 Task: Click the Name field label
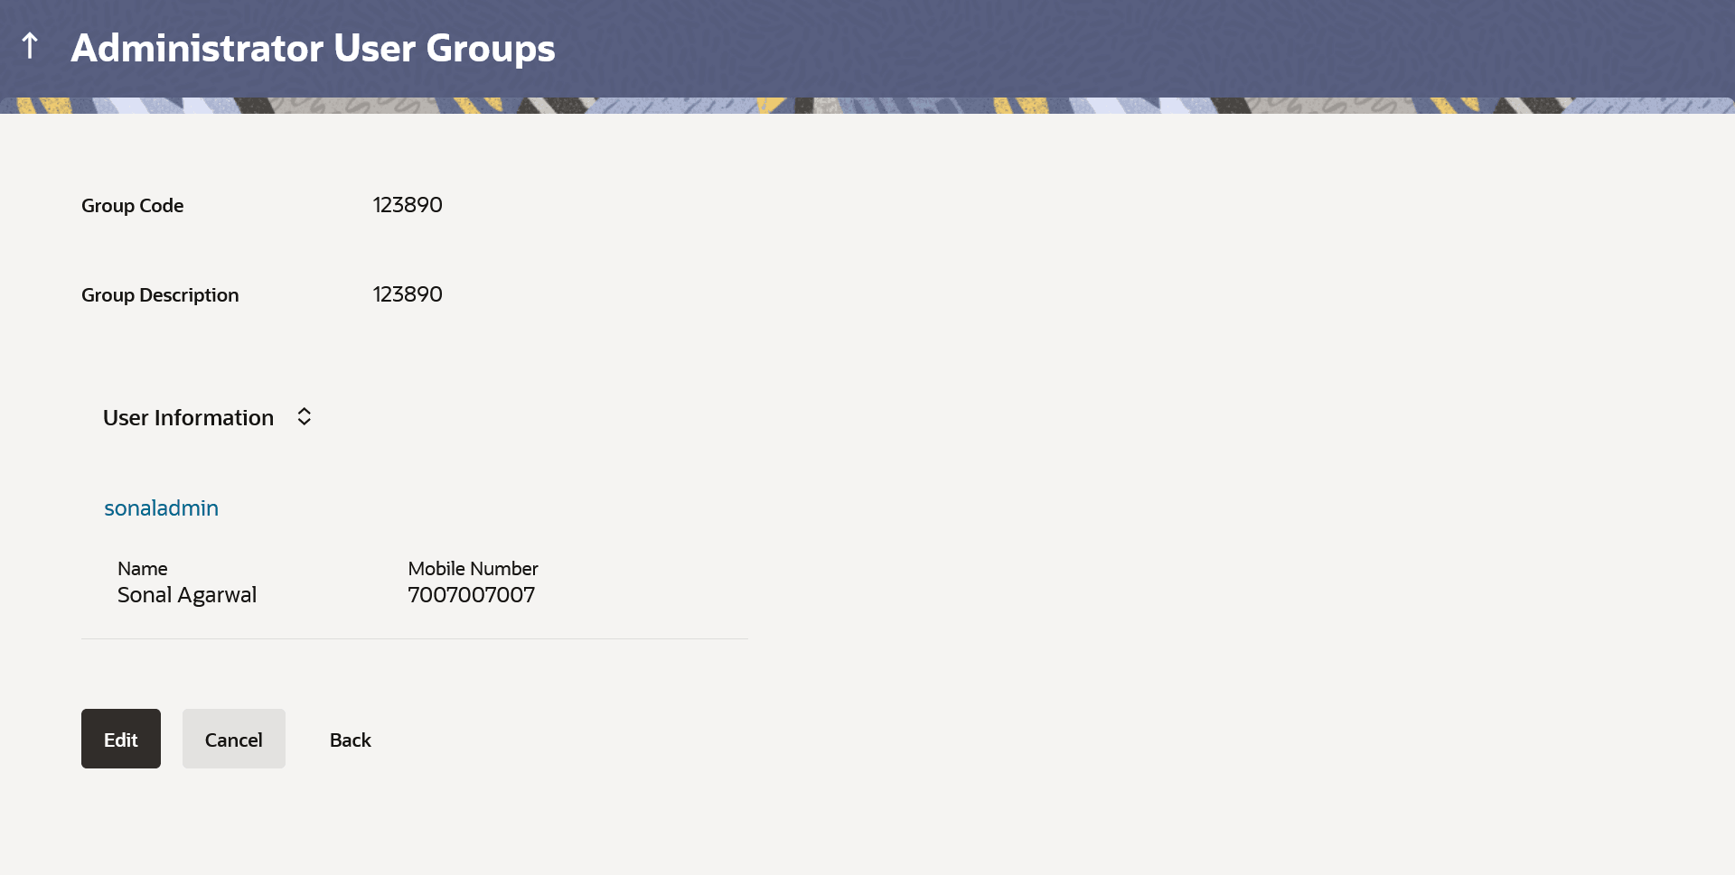pos(142,569)
